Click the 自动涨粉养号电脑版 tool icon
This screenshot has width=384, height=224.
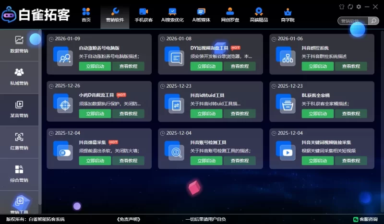(x=63, y=56)
